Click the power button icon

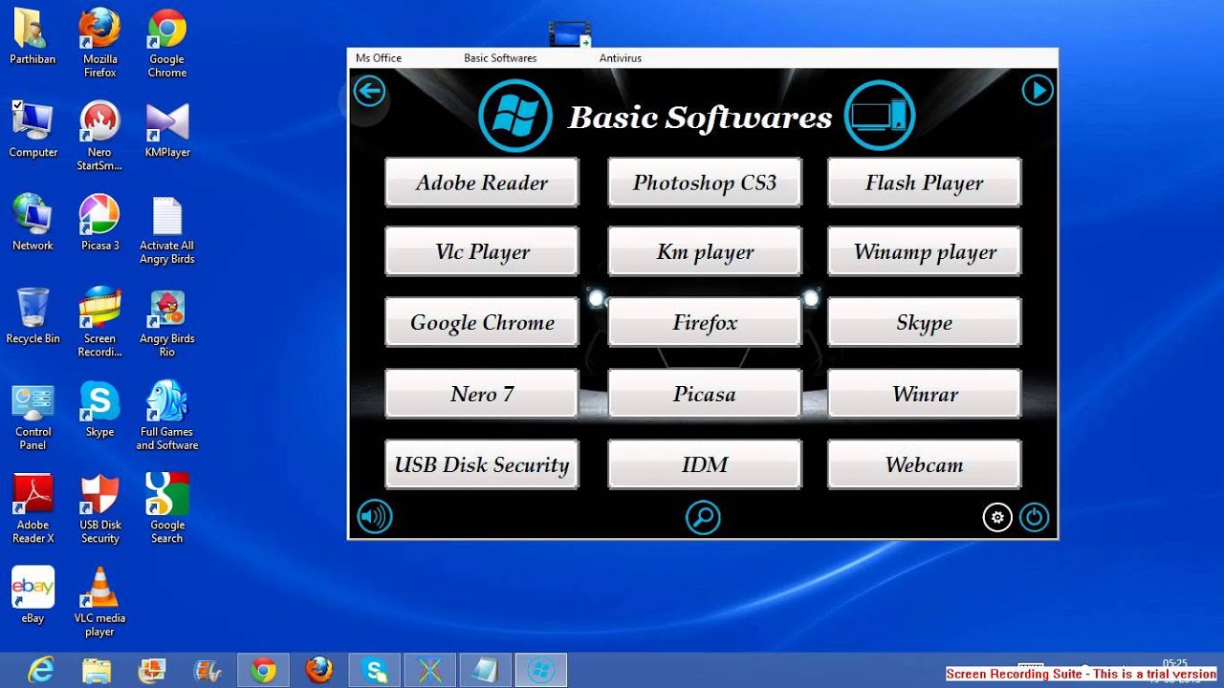[1034, 517]
